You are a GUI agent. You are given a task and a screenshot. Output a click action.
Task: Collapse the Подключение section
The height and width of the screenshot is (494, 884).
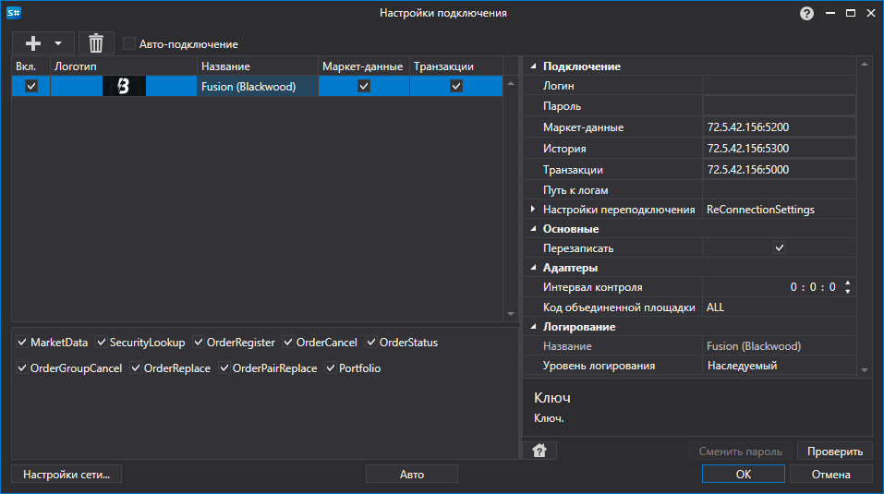click(x=533, y=66)
